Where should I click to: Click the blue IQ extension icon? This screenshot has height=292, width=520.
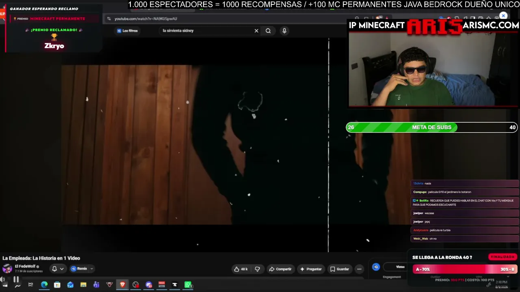coord(376,267)
